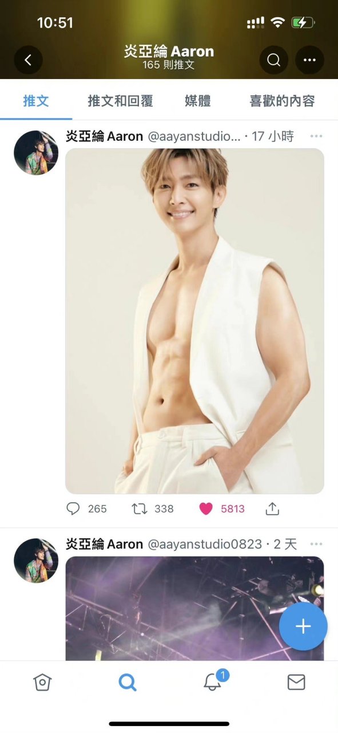Open Notifications with the unread badge

coord(212,682)
